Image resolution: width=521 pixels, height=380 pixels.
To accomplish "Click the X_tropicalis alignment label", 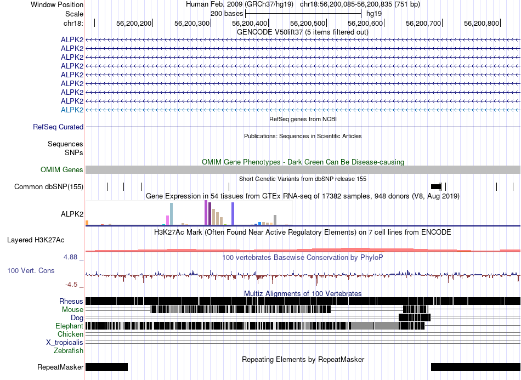I will coord(65,343).
